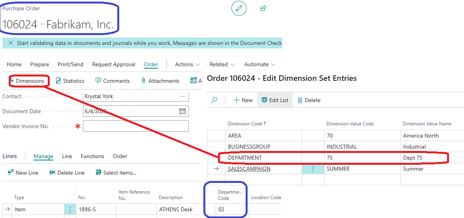Click the Document Date field
Viewport: 464px width, 218px height.
[x=136, y=111]
